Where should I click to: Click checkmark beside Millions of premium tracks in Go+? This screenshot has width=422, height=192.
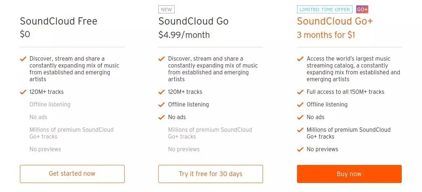coord(300,130)
